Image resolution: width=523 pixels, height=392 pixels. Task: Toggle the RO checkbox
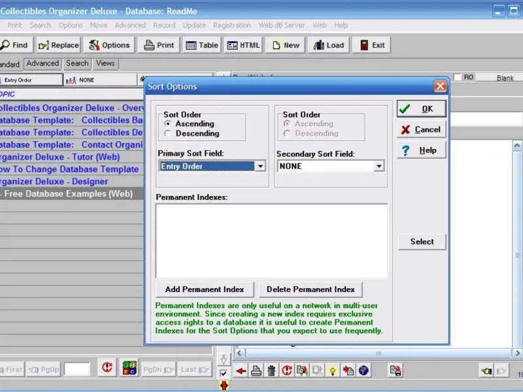(458, 77)
